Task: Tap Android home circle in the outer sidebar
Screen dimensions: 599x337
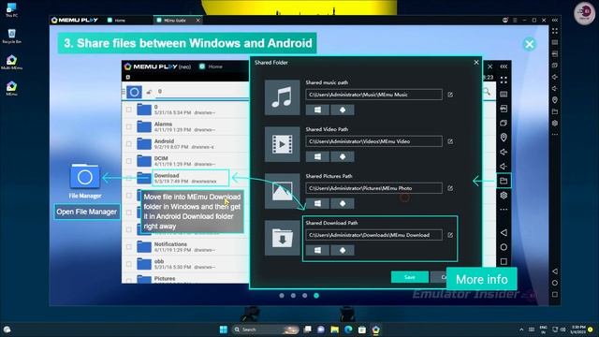Action: (x=555, y=283)
